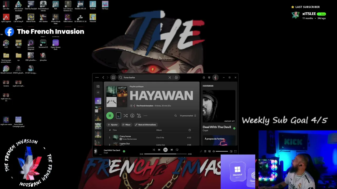Viewport: 337px width, 189px height.
Task: Toggle playlist shuffle next to the green button
Action: (x=126, y=115)
